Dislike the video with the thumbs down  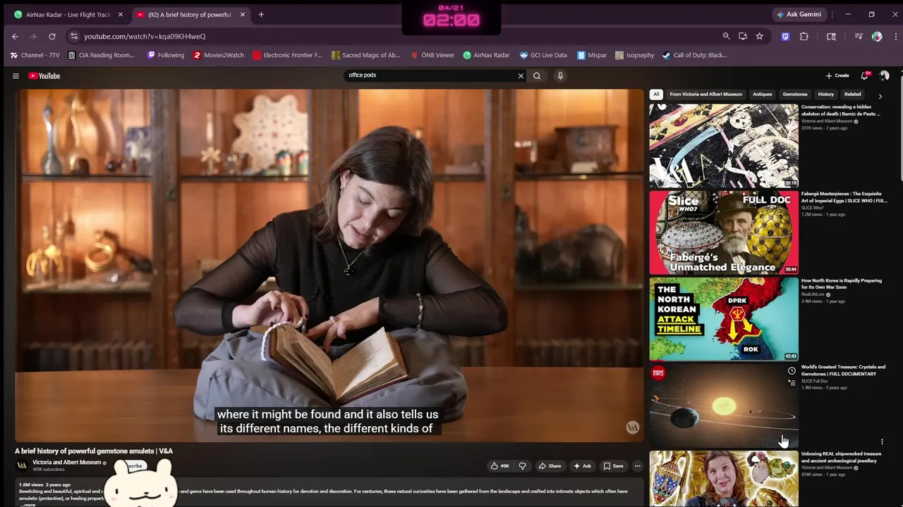(522, 465)
